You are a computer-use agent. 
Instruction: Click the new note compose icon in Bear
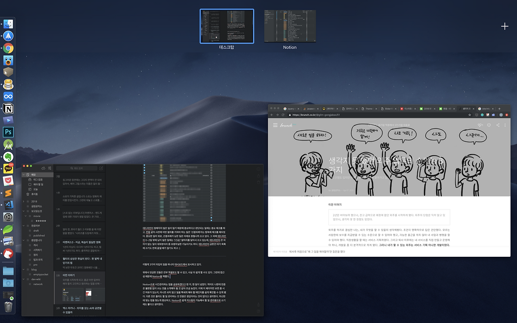click(x=101, y=168)
